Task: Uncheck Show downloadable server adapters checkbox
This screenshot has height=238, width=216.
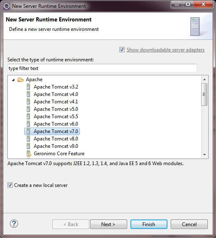Action: (122, 50)
